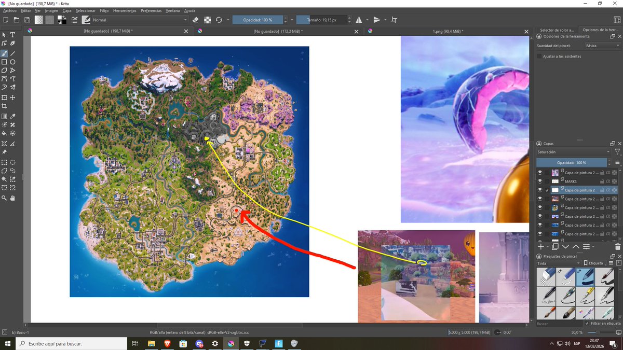Image resolution: width=623 pixels, height=350 pixels.
Task: Toggle alpha lock on selected Capa de pintura 2
Action: (615, 190)
